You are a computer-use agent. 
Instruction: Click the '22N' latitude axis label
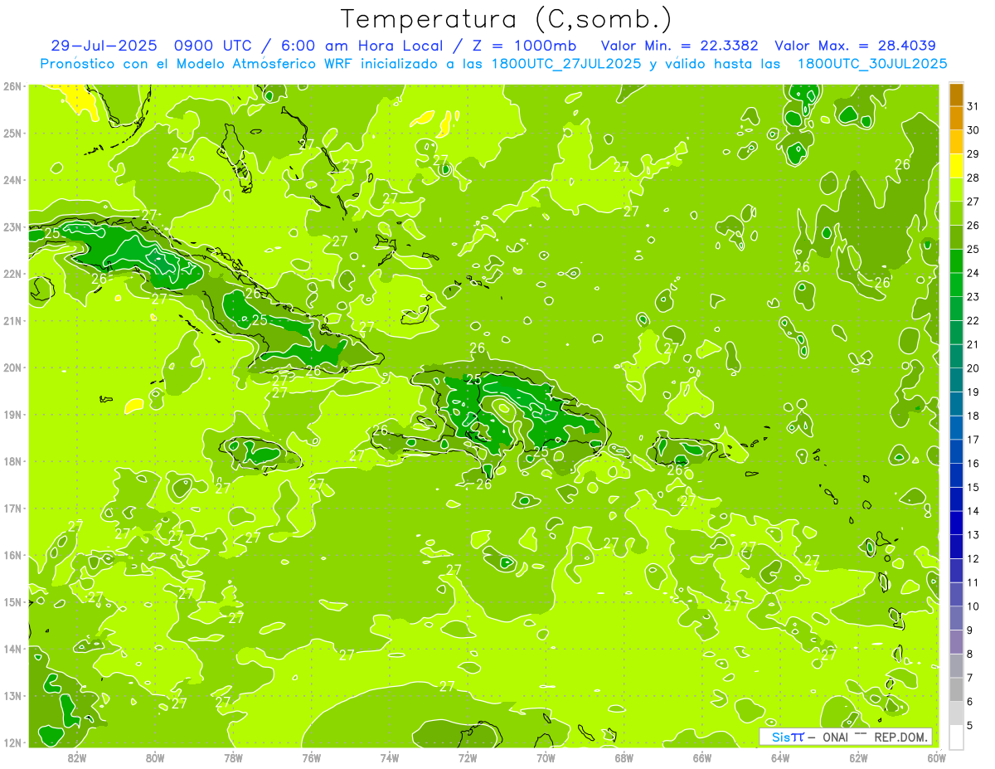tap(12, 274)
